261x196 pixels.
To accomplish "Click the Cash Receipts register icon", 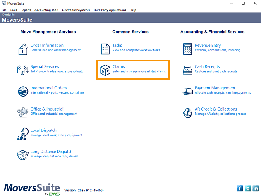I will 187,70.
